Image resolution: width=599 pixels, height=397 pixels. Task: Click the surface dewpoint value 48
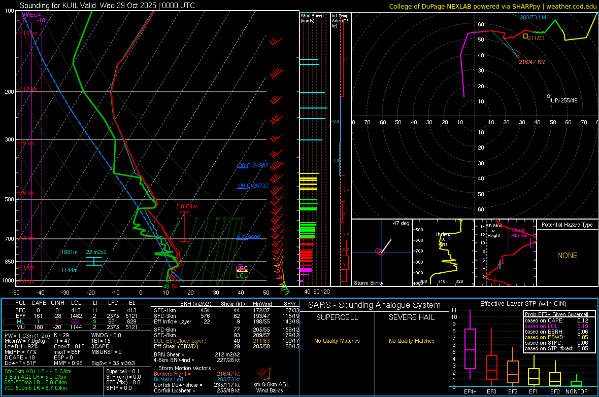[x=166, y=286]
